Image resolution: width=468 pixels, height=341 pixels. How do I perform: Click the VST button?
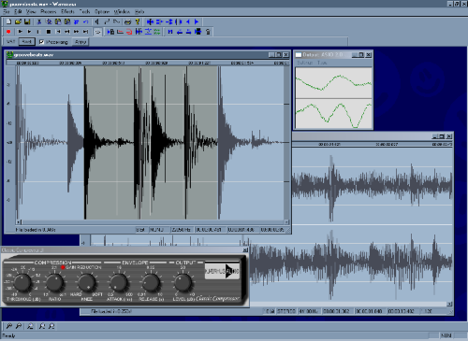(x=11, y=42)
